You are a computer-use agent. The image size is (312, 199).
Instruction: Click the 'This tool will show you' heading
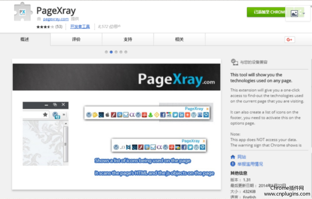(x=261, y=78)
